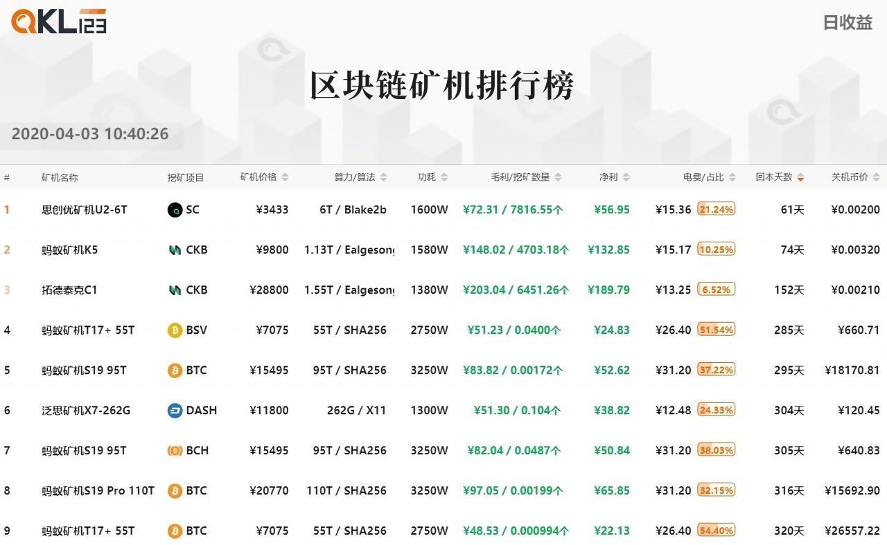Click the 挖矿项目 column header

click(x=186, y=177)
